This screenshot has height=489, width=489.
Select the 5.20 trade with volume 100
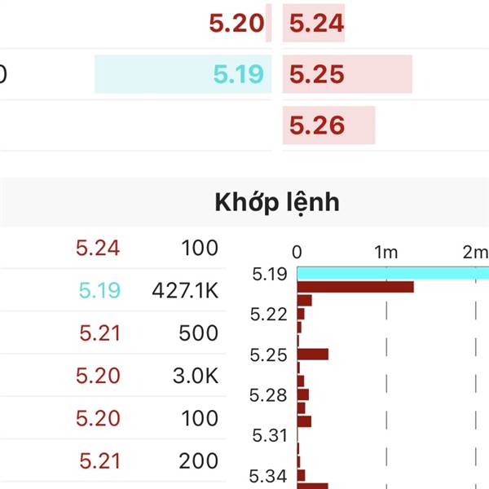click(147, 419)
